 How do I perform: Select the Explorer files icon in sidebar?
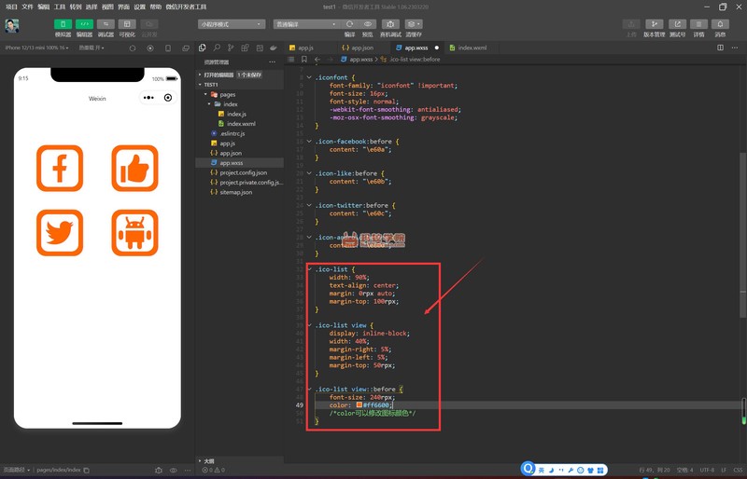[x=202, y=48]
